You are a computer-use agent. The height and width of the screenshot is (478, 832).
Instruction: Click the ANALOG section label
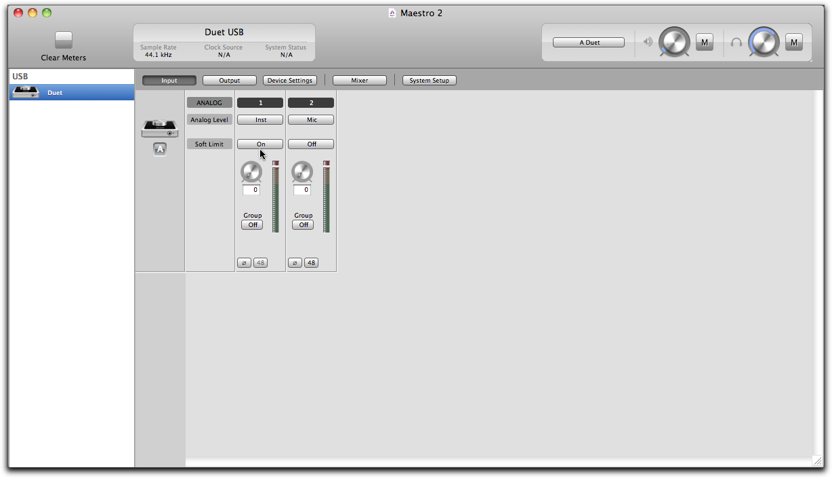coord(209,103)
